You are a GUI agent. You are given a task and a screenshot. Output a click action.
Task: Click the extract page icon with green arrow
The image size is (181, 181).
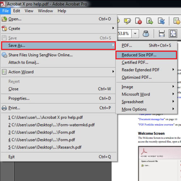[150, 21]
